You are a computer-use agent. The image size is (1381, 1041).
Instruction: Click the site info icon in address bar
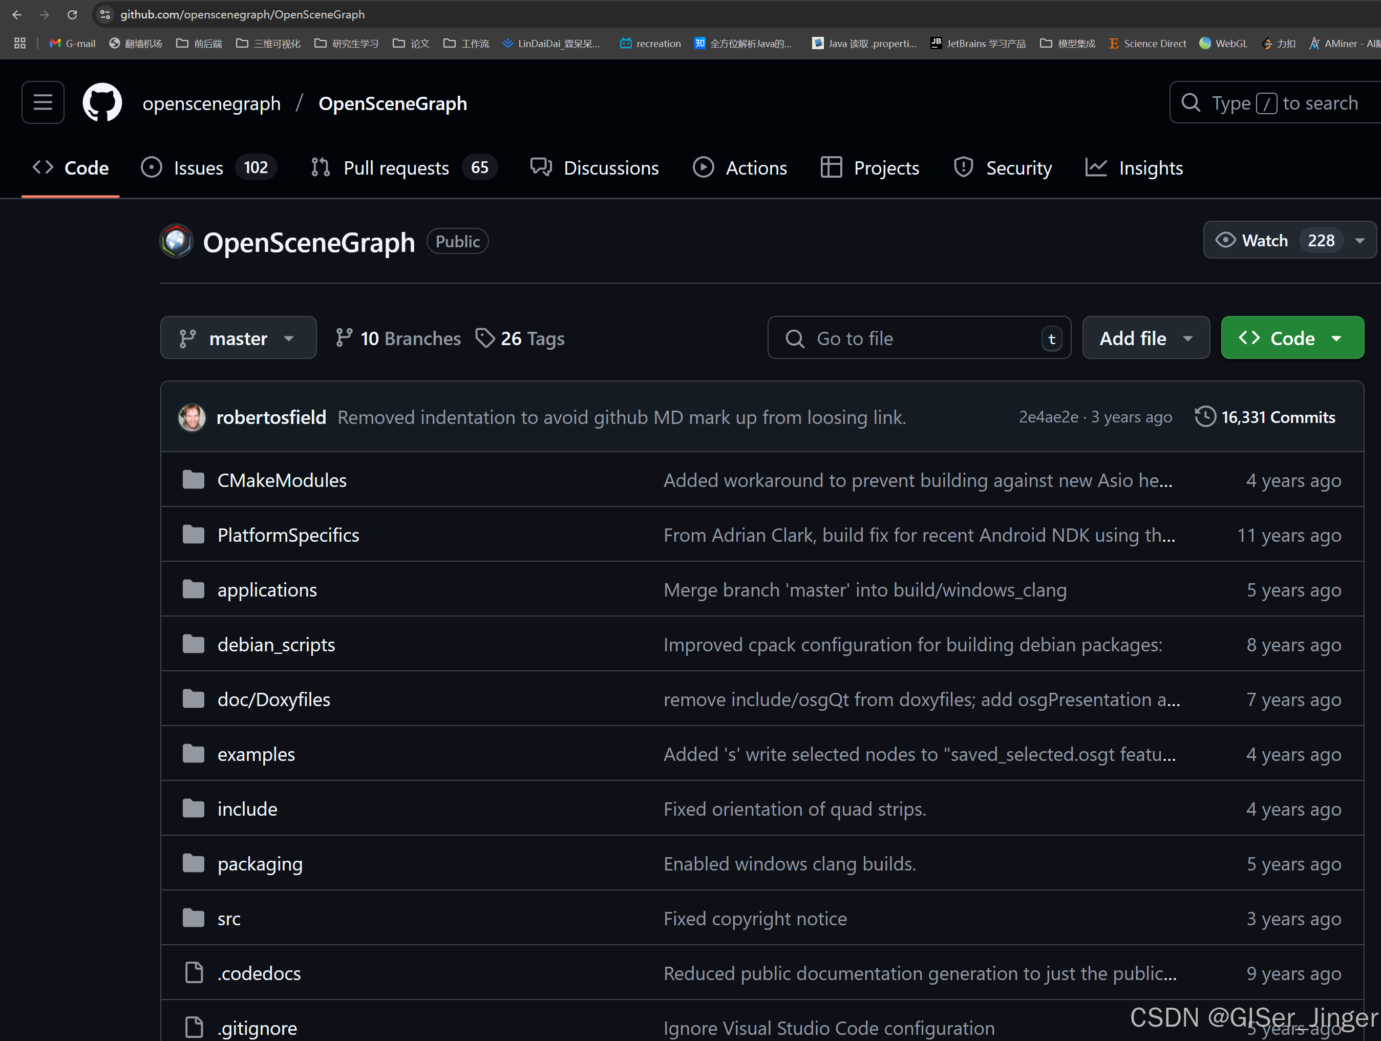[x=105, y=14]
